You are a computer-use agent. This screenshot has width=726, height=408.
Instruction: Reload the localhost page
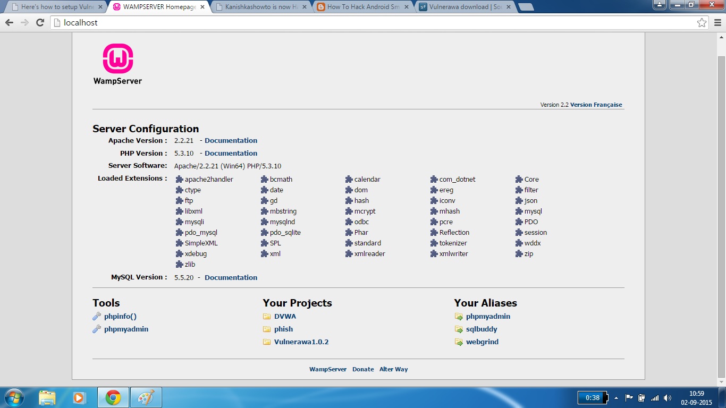pos(40,23)
